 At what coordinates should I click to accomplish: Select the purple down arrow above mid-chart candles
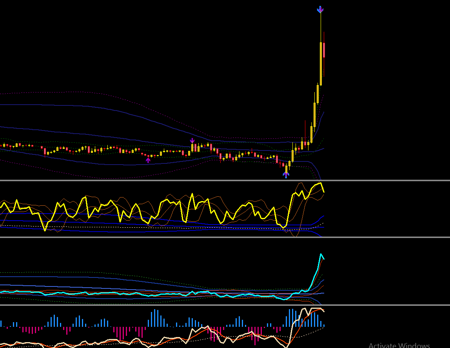pyautogui.click(x=192, y=141)
